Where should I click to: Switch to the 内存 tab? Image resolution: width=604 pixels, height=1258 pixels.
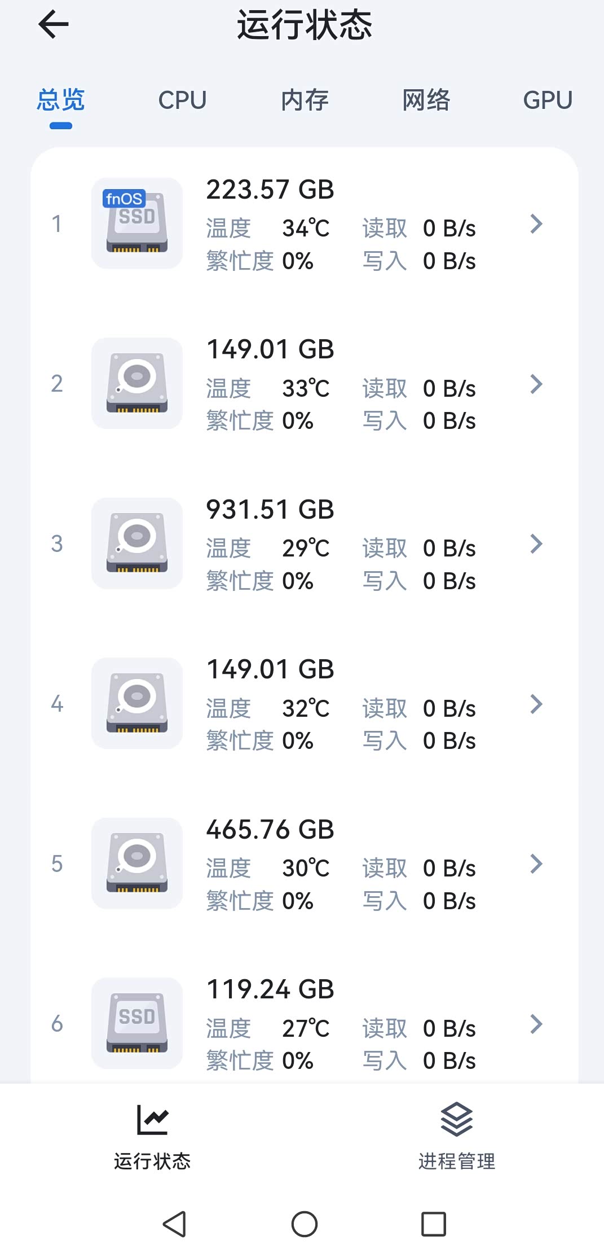[305, 100]
